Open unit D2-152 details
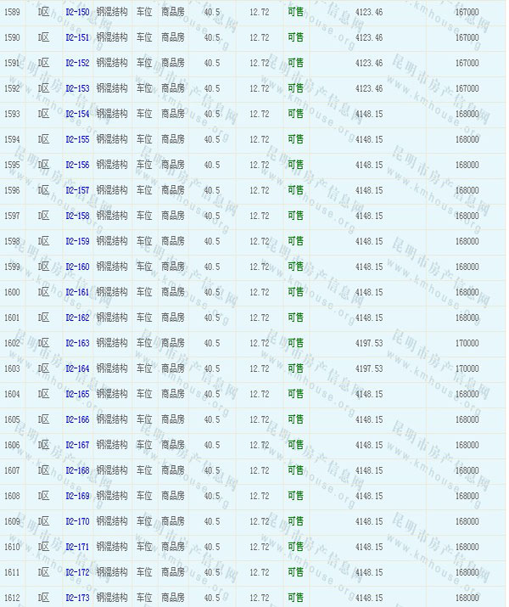The width and height of the screenshot is (509, 607). click(77, 64)
